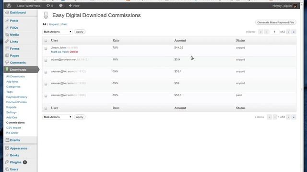Click the 75% rate cell

click(115, 48)
